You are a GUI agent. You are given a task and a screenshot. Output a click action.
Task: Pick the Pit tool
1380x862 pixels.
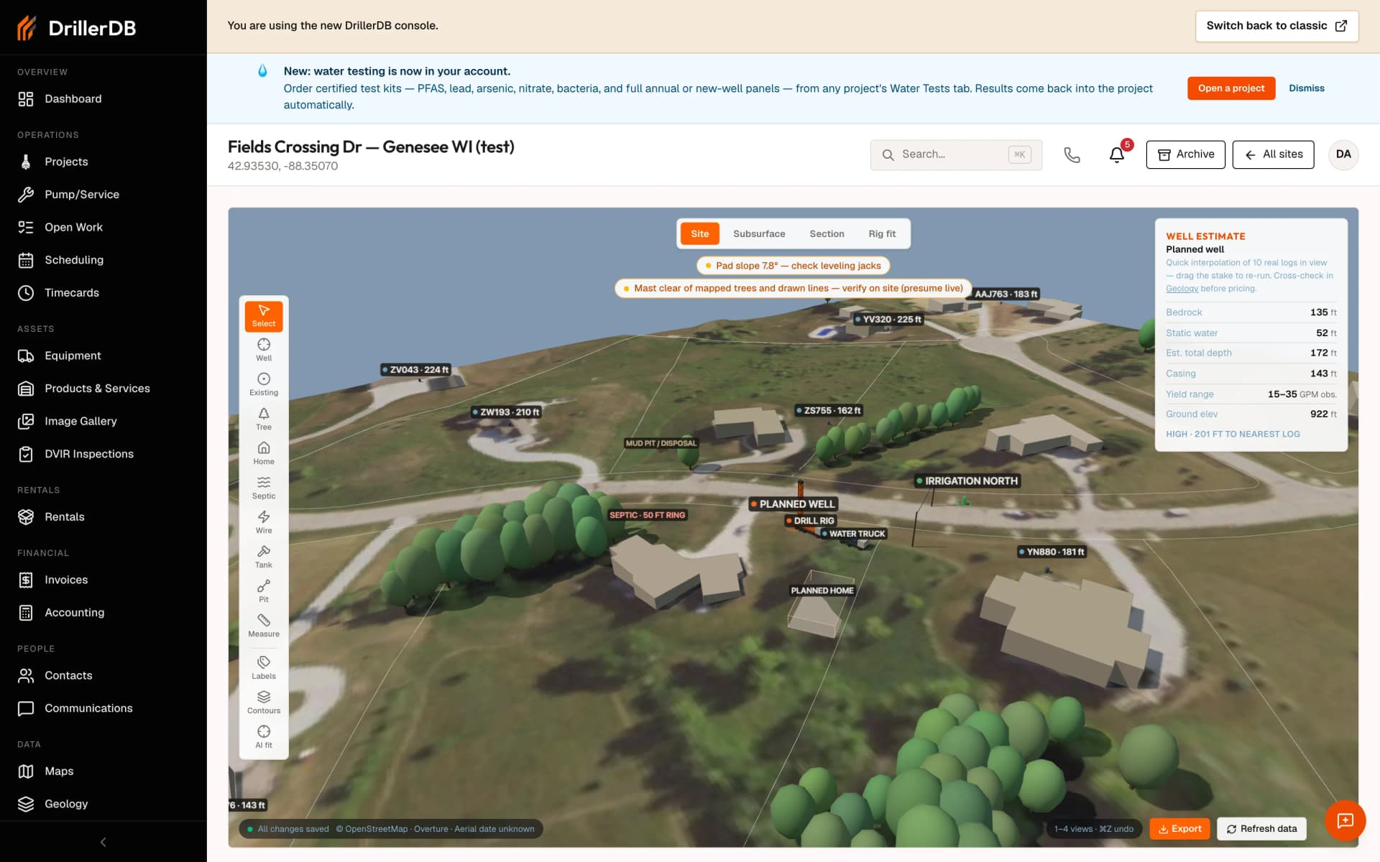[264, 591]
